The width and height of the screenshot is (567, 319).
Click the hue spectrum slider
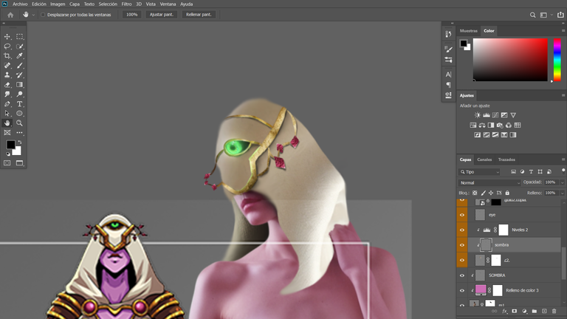(557, 60)
